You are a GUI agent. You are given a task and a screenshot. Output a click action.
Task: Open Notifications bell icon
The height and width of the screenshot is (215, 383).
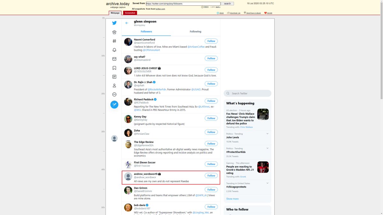[114, 50]
